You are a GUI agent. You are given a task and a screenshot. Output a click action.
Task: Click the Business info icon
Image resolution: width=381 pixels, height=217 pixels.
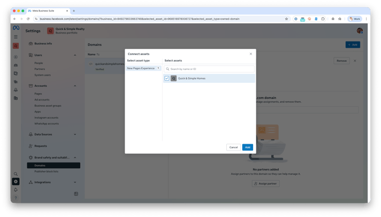31,43
